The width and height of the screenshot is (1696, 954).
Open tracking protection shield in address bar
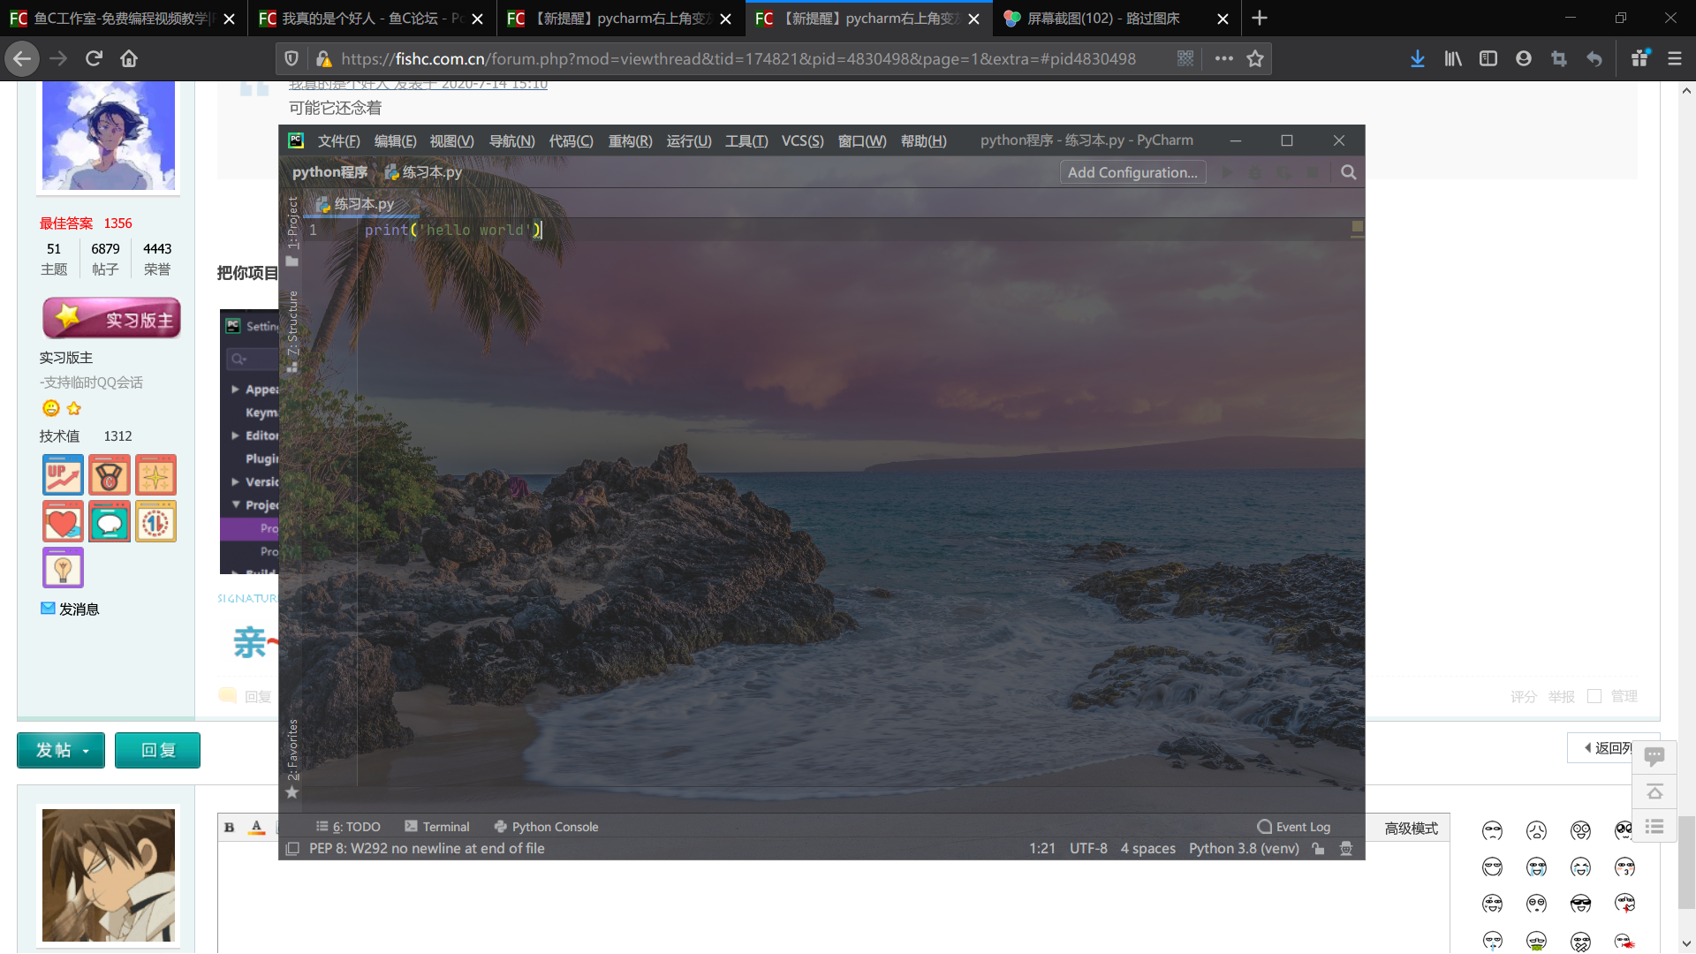(291, 58)
